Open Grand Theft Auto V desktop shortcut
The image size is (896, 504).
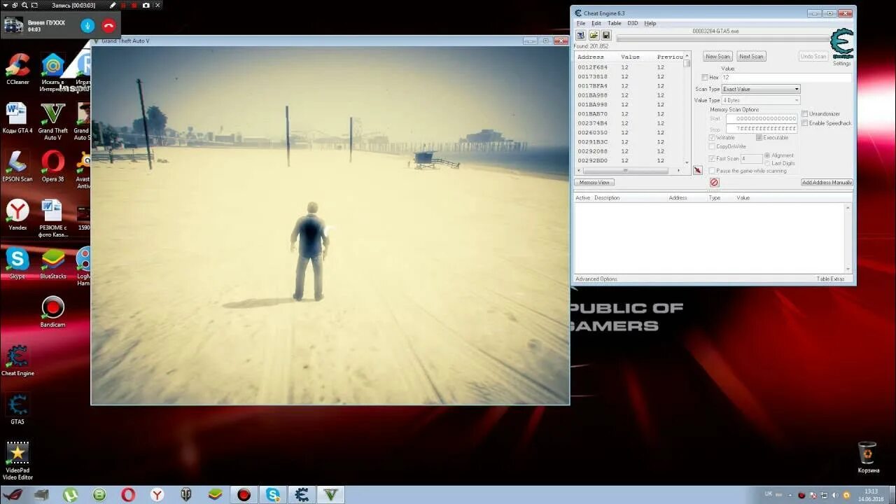point(53,122)
